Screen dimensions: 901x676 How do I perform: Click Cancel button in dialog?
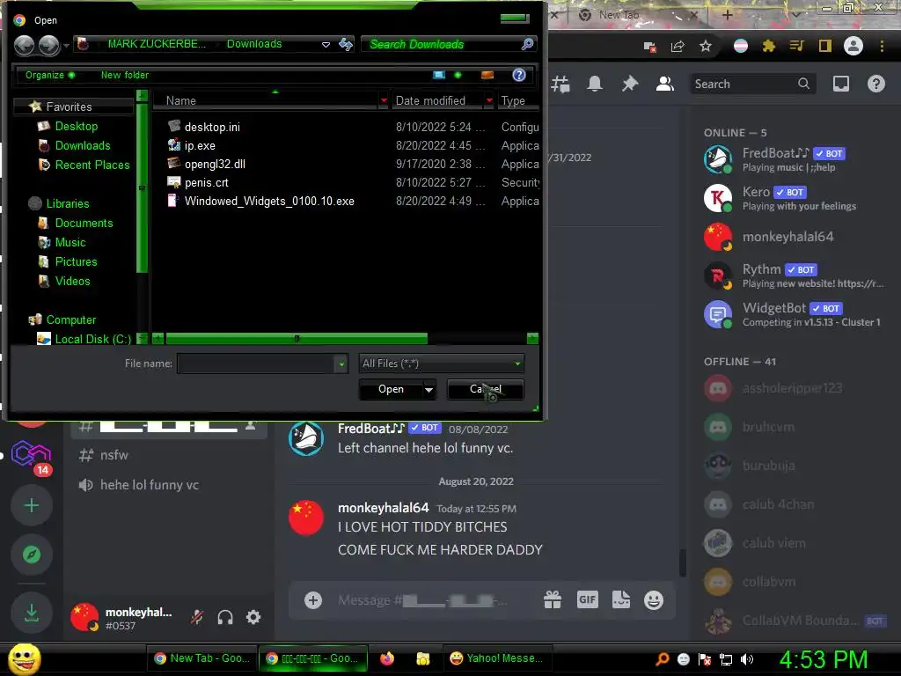(x=486, y=389)
